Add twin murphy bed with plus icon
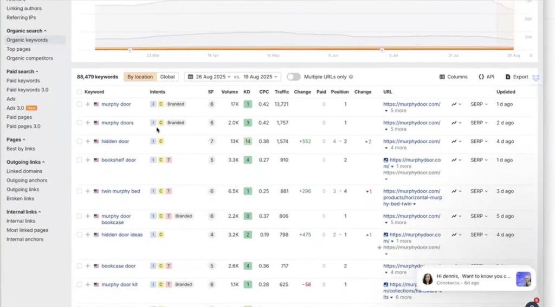The width and height of the screenshot is (555, 307). click(88, 191)
